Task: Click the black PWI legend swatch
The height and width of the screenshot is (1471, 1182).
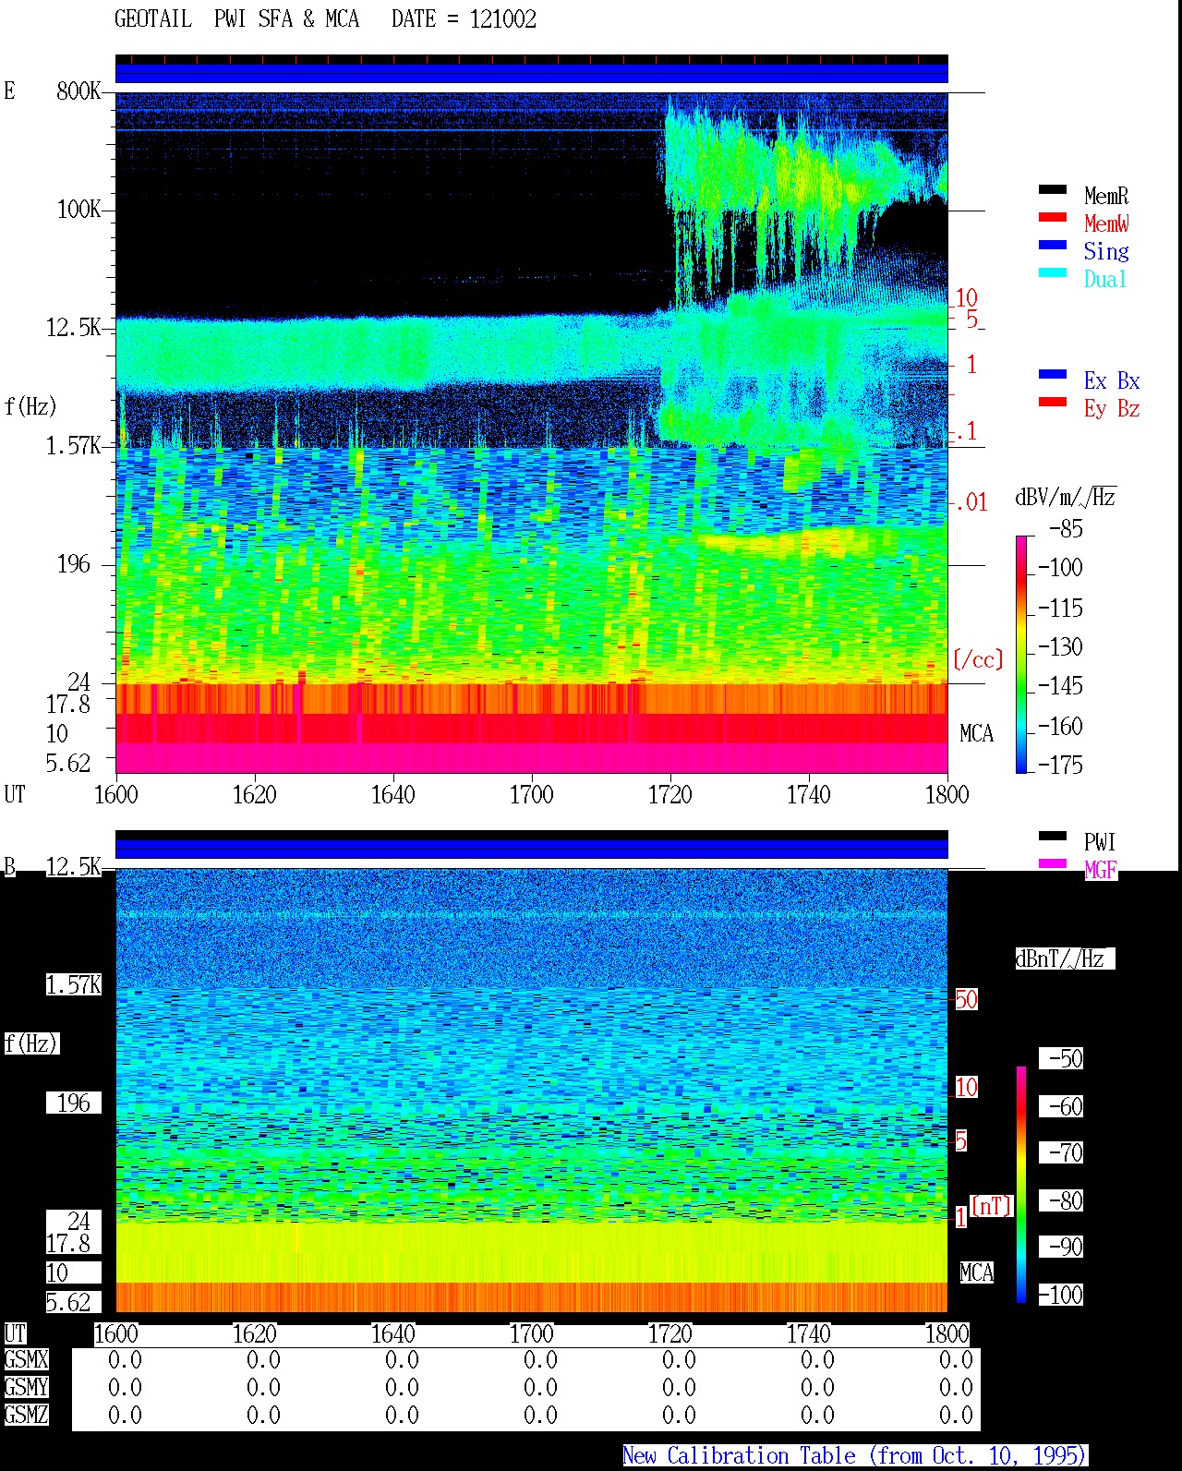Action: (1053, 837)
